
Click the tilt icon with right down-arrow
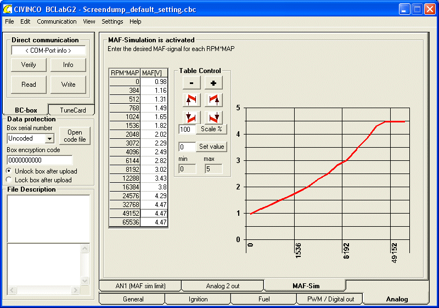[x=213, y=117]
